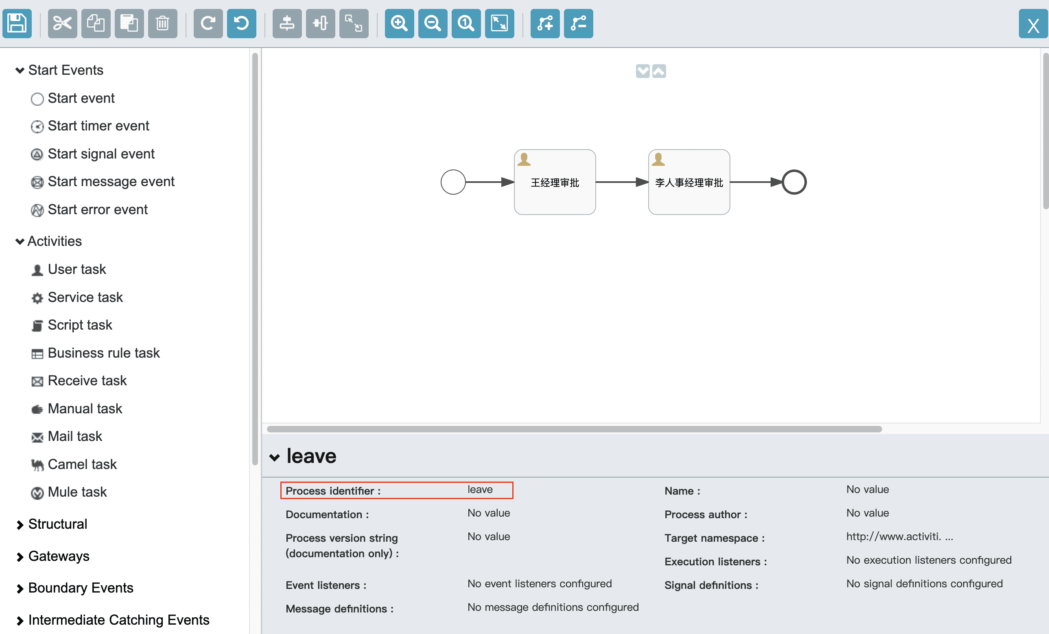1049x634 pixels.
Task: Select Service task in palette
Action: pos(85,297)
